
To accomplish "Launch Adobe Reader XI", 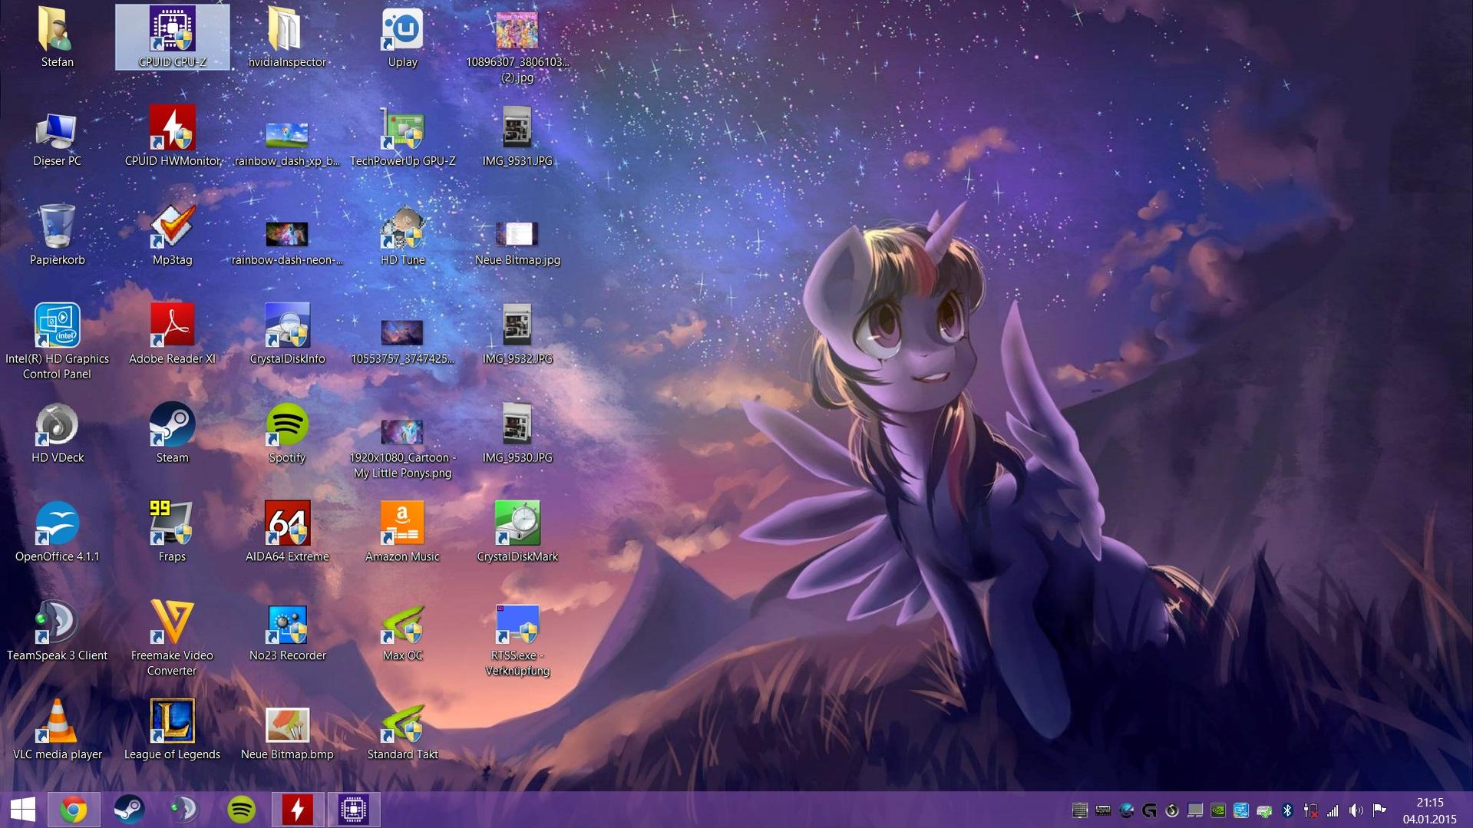I will pyautogui.click(x=172, y=335).
